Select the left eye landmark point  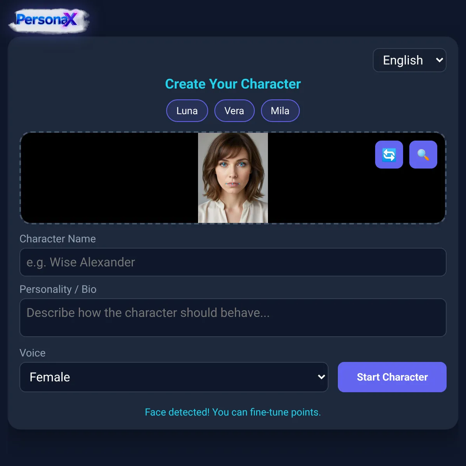tap(224, 164)
